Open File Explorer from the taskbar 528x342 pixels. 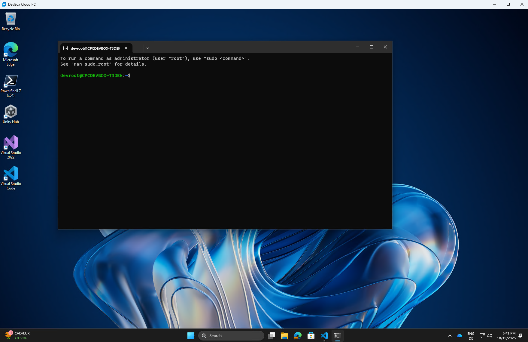[284, 335]
